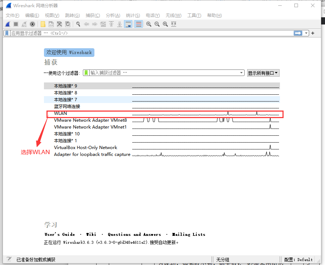Screen dimensions: 325x265
Task: Click 无分组 status bar entry
Action: click(223, 260)
